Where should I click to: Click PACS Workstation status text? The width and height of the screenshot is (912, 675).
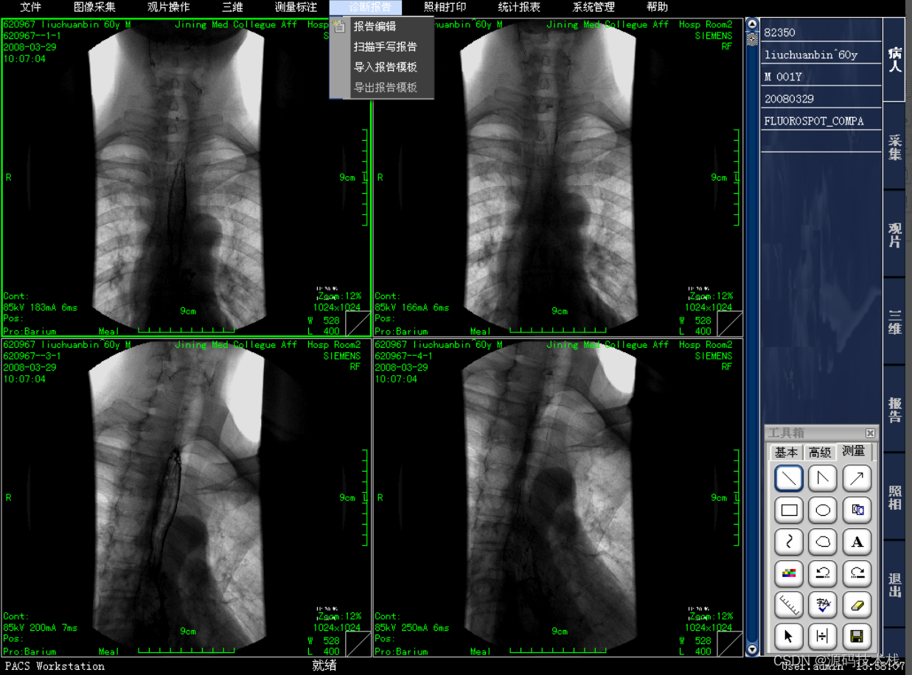pyautogui.click(x=55, y=666)
